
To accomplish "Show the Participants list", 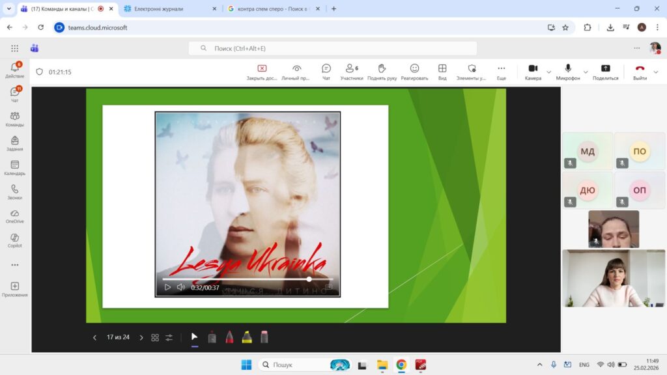I will coord(352,71).
